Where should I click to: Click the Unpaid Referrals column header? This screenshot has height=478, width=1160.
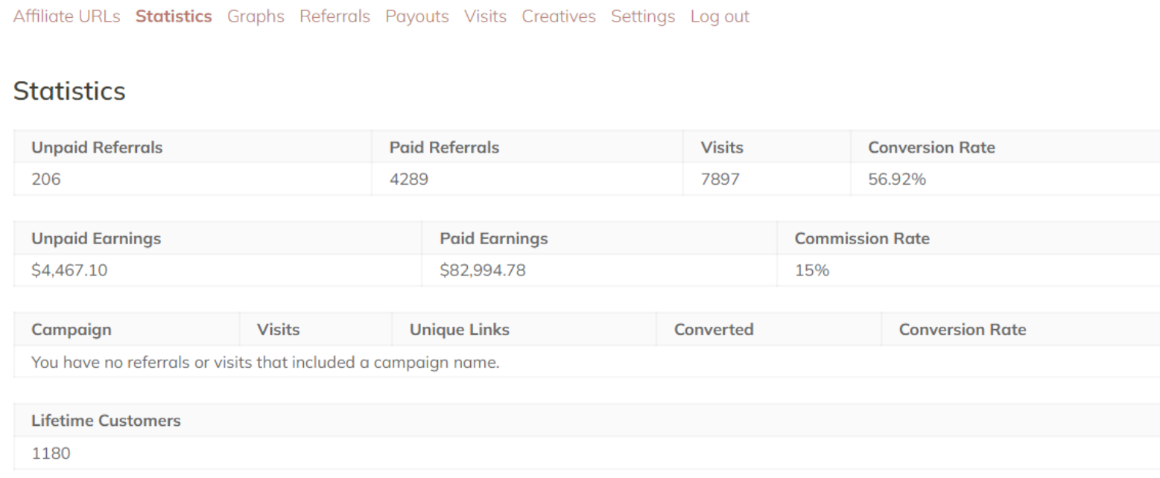click(x=97, y=147)
